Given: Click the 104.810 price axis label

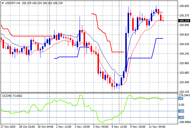Looking at the screenshot, I should (x=184, y=35).
